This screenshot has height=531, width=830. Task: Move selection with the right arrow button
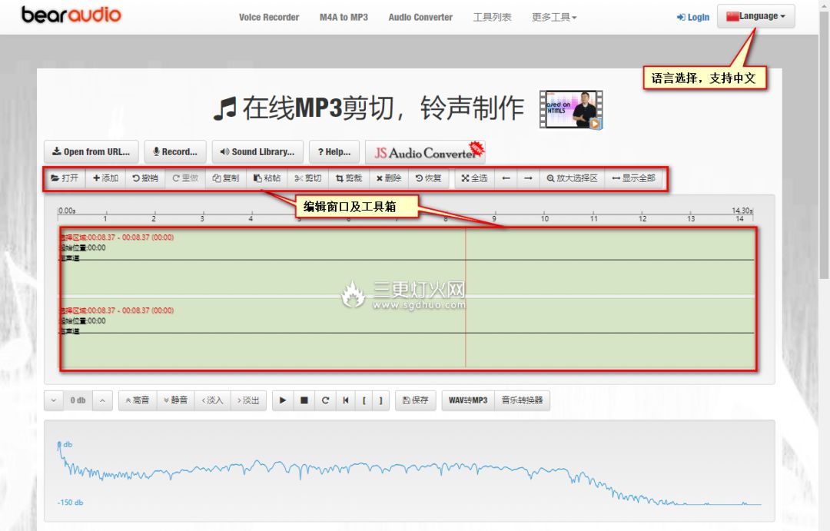(528, 178)
